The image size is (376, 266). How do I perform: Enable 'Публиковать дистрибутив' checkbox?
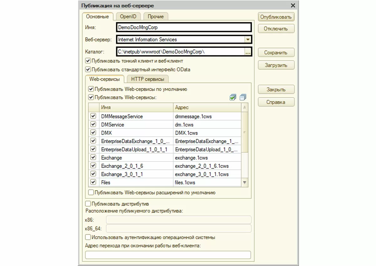point(88,204)
